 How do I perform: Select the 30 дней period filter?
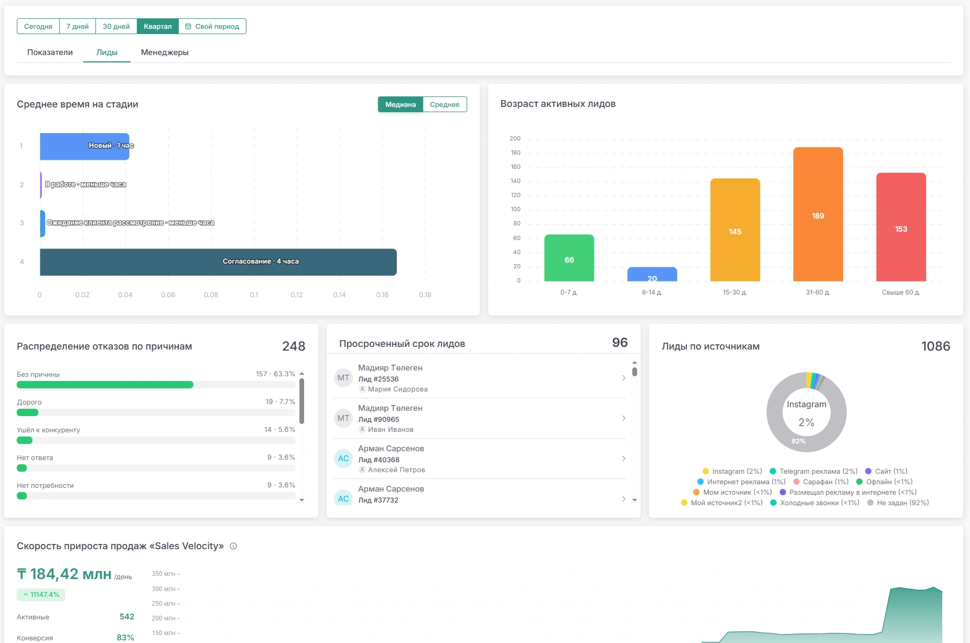point(116,26)
